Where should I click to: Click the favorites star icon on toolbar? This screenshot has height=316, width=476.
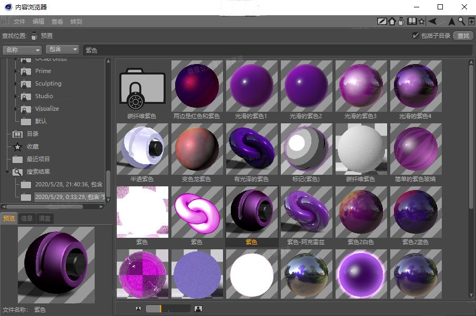click(422, 21)
